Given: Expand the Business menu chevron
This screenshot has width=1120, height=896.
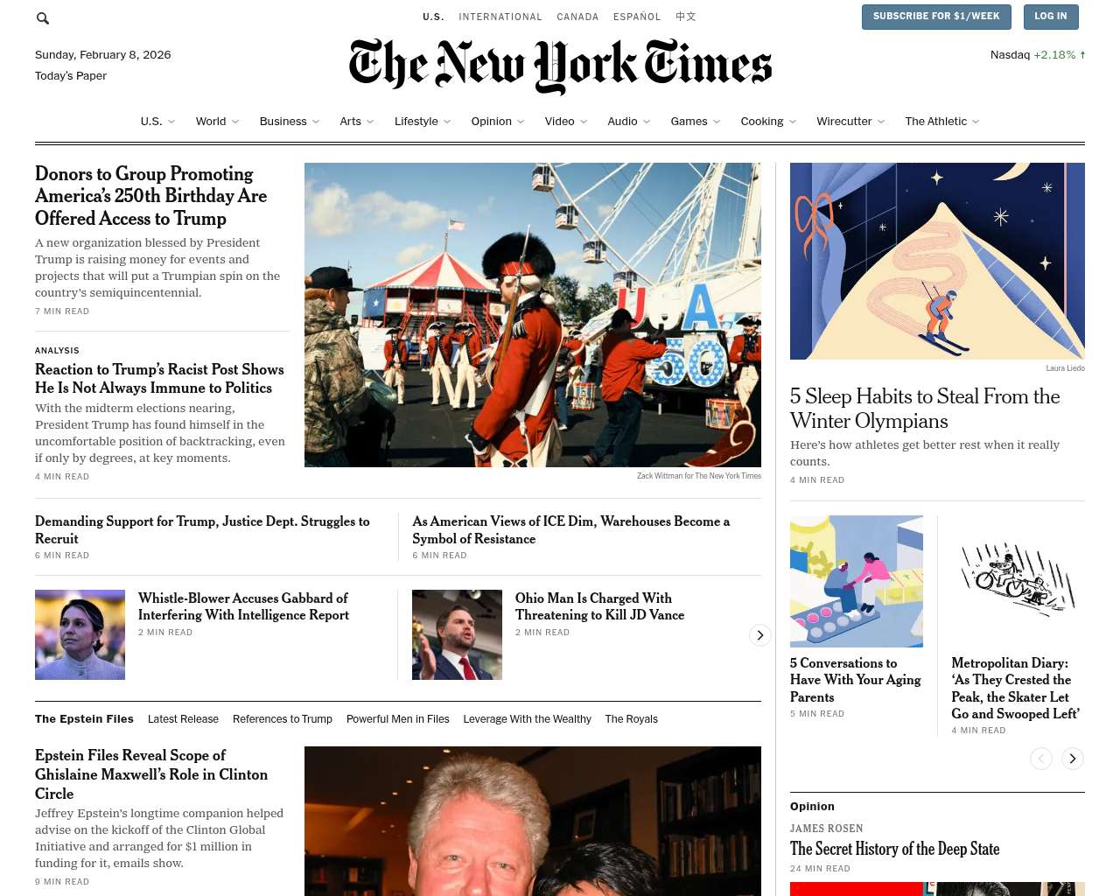Looking at the screenshot, I should click(x=316, y=122).
